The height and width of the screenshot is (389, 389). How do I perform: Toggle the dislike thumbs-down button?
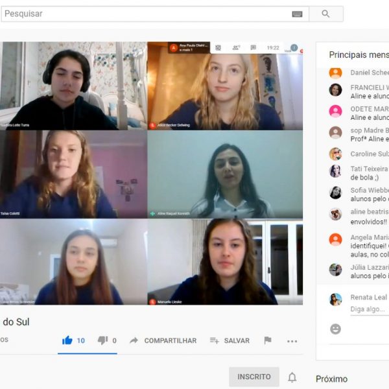click(102, 340)
